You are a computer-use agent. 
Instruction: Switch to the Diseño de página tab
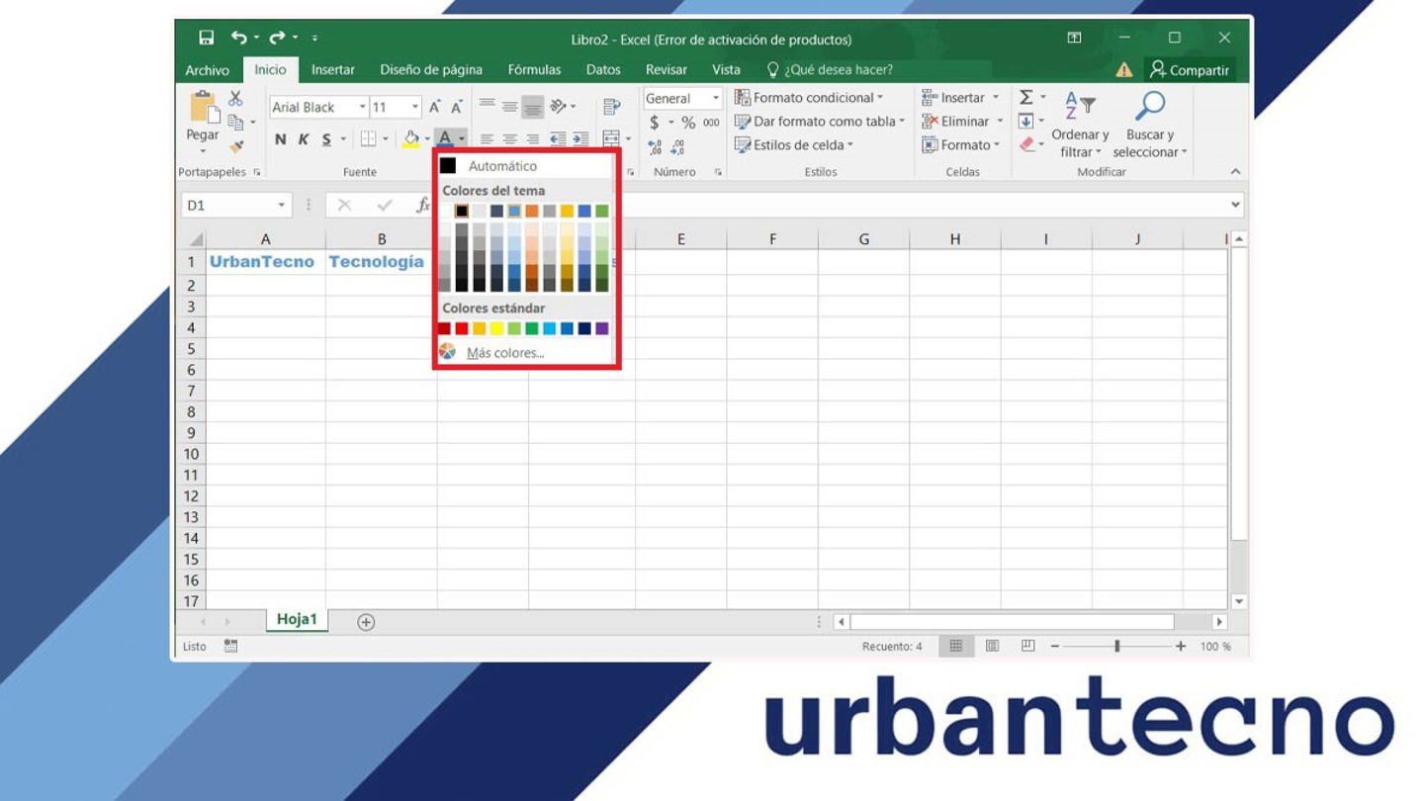pos(431,69)
